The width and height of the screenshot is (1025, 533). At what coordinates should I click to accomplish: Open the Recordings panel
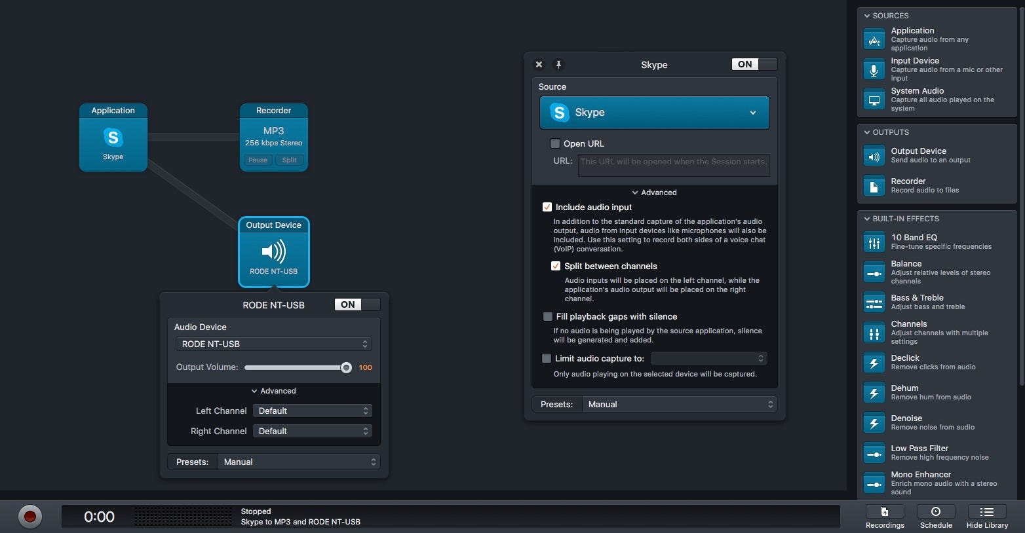[885, 517]
